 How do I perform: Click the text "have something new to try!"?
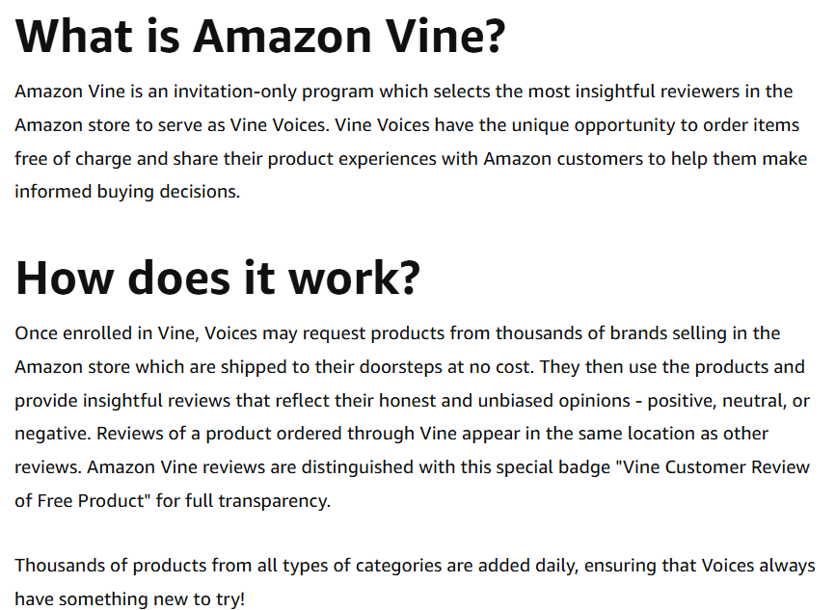(x=129, y=599)
